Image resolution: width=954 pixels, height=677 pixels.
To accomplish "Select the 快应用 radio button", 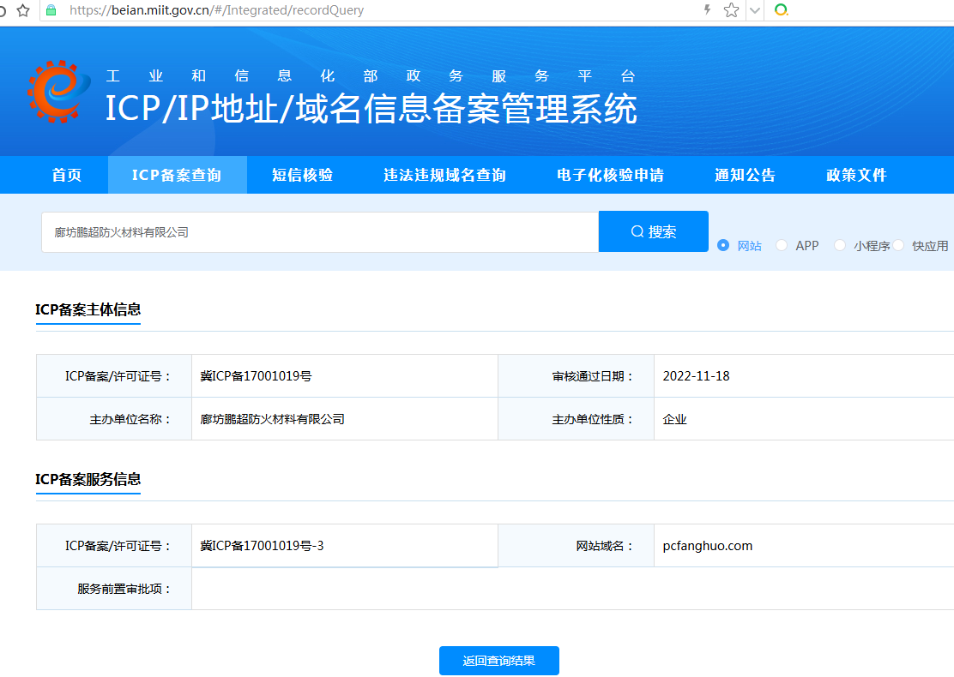I will [x=898, y=245].
